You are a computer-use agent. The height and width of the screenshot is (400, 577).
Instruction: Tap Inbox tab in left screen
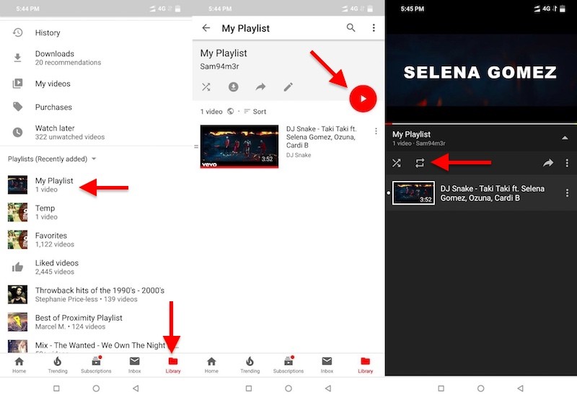(135, 365)
